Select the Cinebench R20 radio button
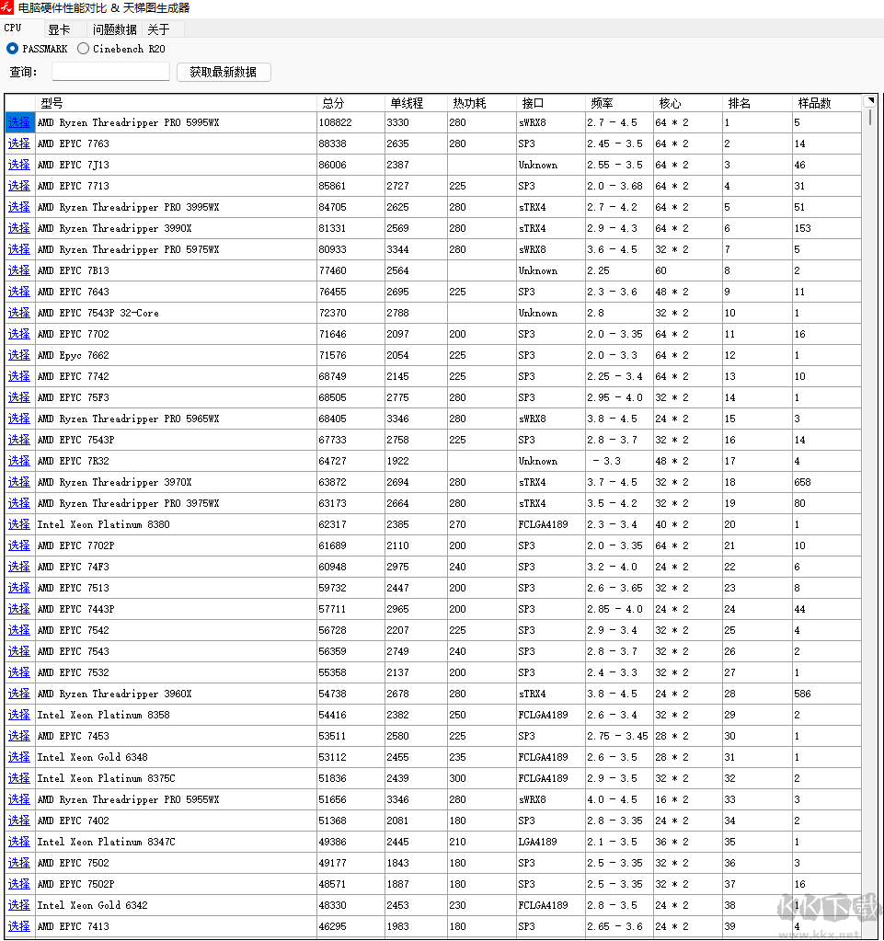The image size is (884, 941). click(84, 49)
